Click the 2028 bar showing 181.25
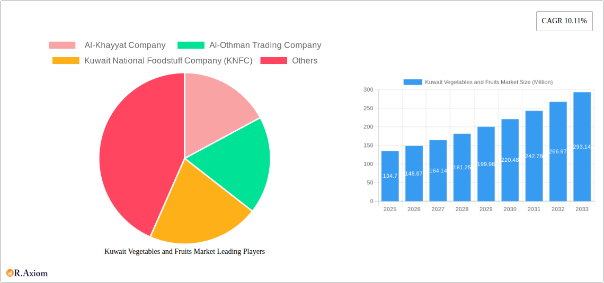 coord(462,167)
